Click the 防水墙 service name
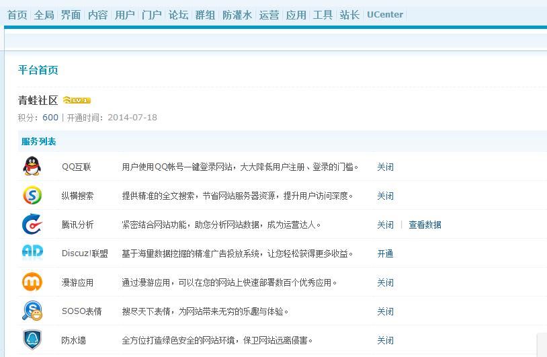Viewport: 547px width, 357px height. 74,340
